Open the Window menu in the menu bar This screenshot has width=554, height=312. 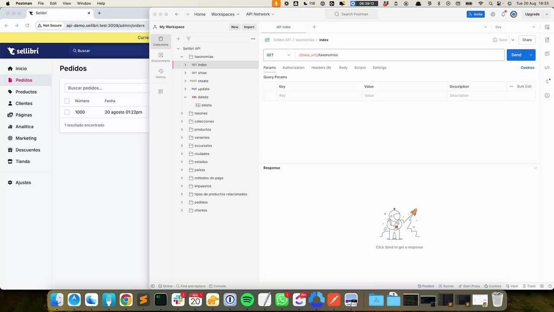point(84,3)
